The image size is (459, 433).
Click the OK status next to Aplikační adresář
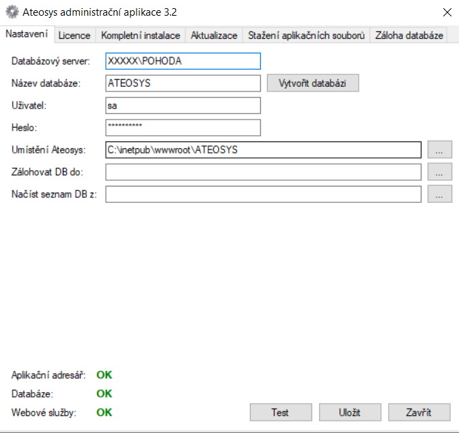point(105,375)
